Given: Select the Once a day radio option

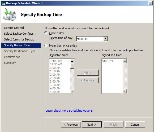Looking at the screenshot, I should (46, 33).
